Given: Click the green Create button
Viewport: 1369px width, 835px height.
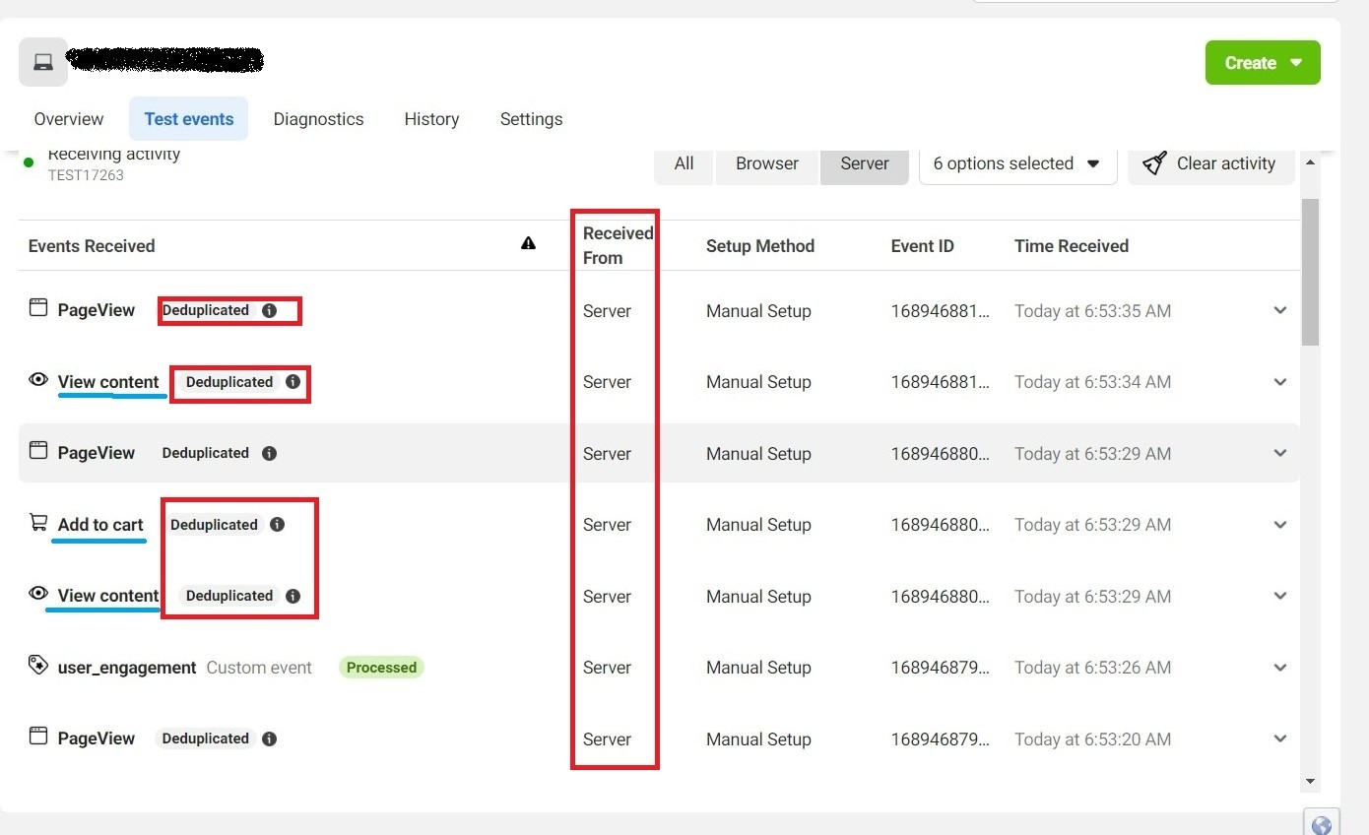Looking at the screenshot, I should (1262, 63).
